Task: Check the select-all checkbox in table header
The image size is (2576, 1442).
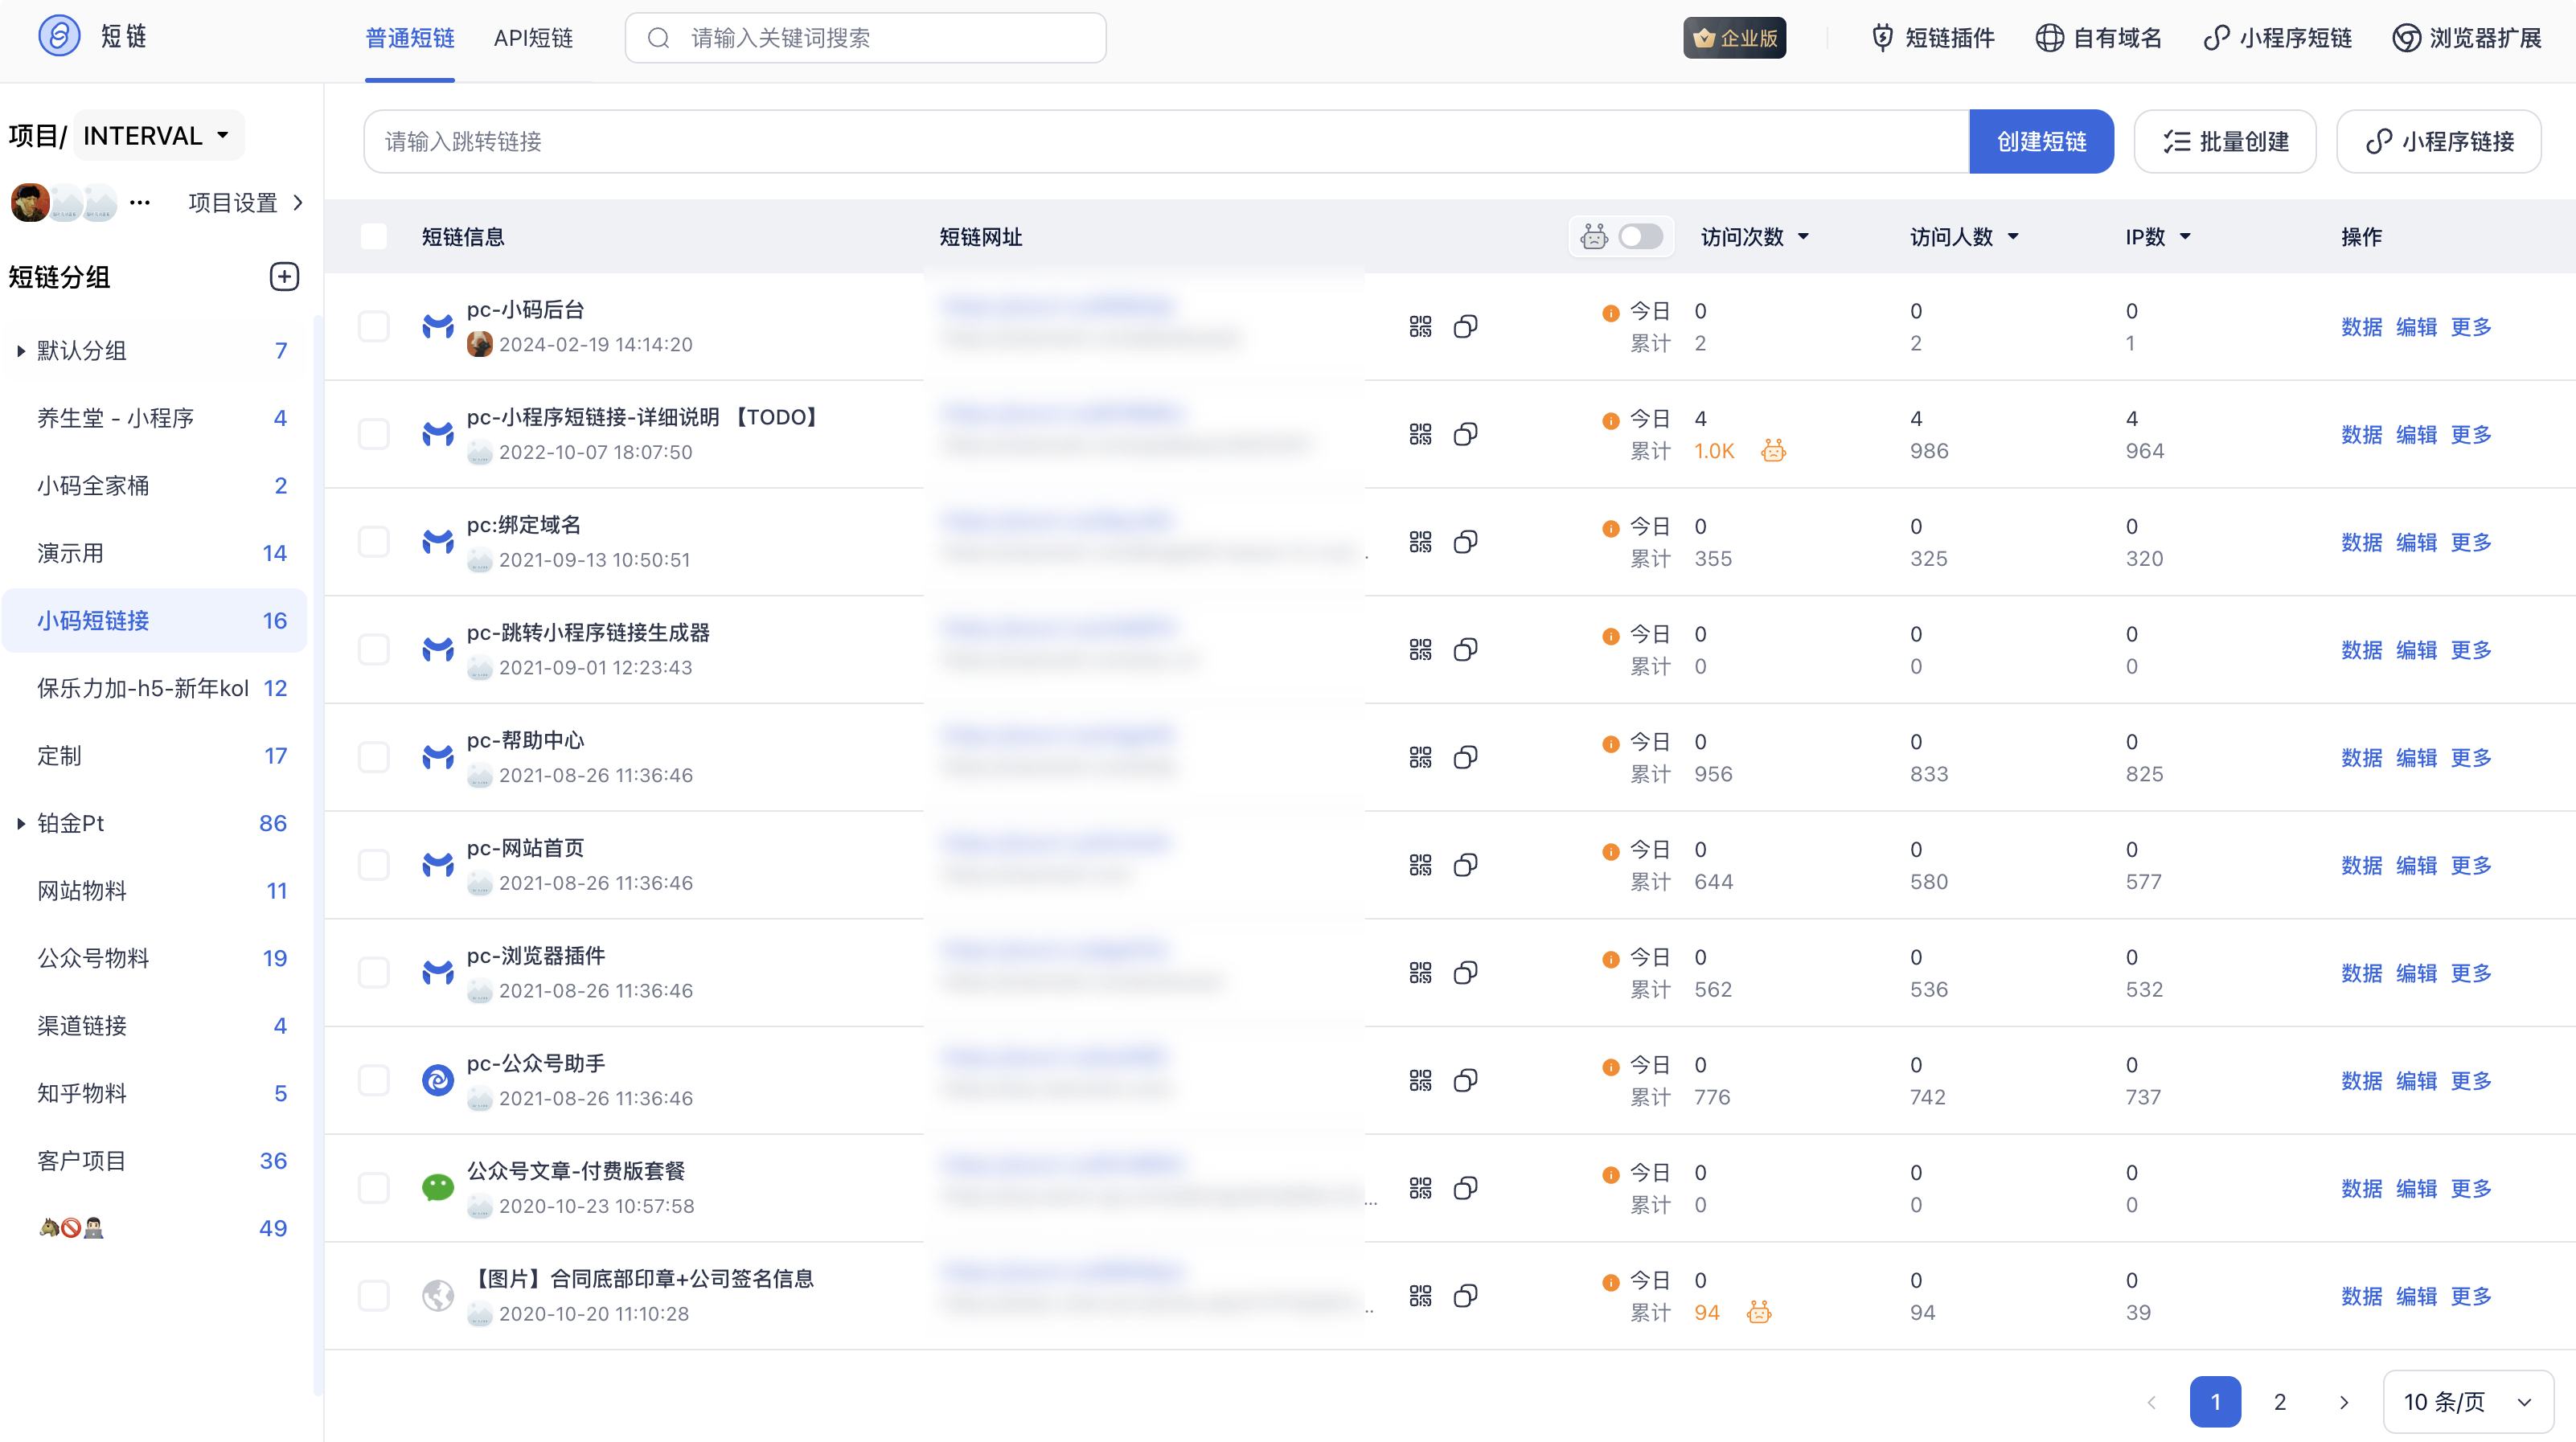Action: [374, 237]
